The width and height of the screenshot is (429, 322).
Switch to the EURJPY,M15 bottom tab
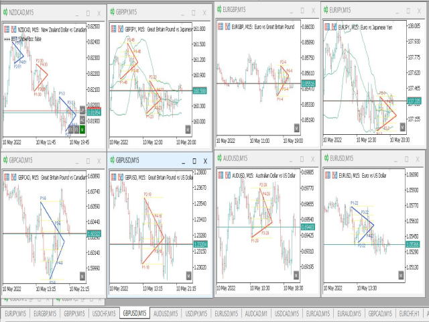tap(15, 313)
